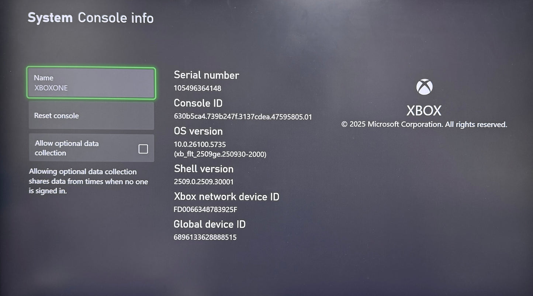Viewport: 533px width, 296px height.
Task: Click the optional data collection description text
Action: point(89,181)
